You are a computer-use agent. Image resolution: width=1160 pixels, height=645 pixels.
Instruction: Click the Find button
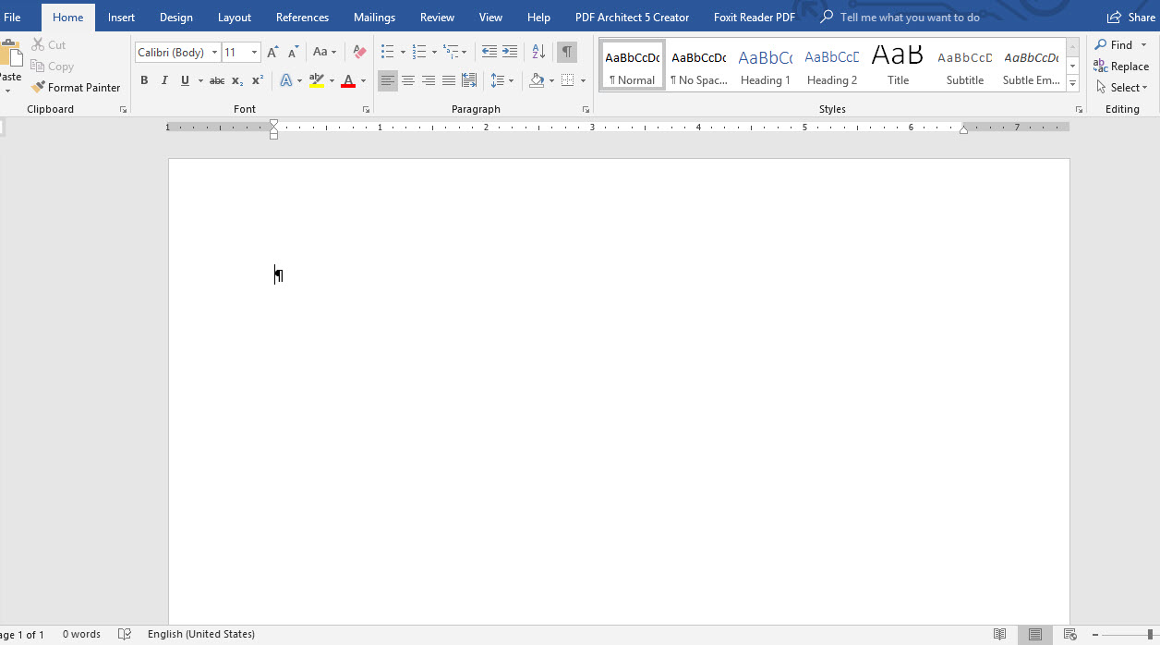point(1113,44)
